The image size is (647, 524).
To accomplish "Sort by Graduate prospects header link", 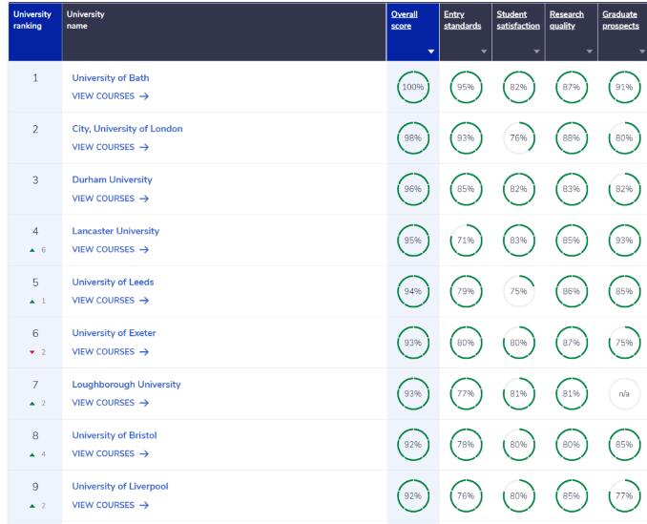I will 620,20.
